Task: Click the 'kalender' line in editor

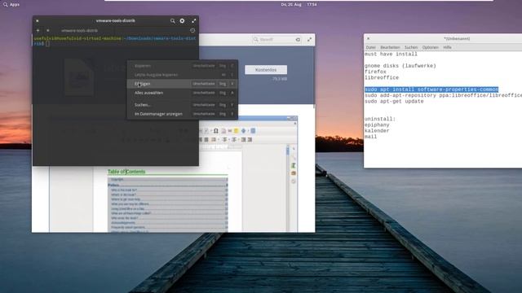Action: coord(377,131)
